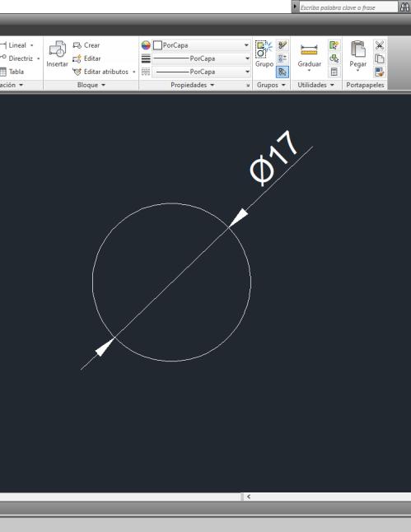Click the object color wheel swatch
The image size is (411, 532).
pos(146,45)
